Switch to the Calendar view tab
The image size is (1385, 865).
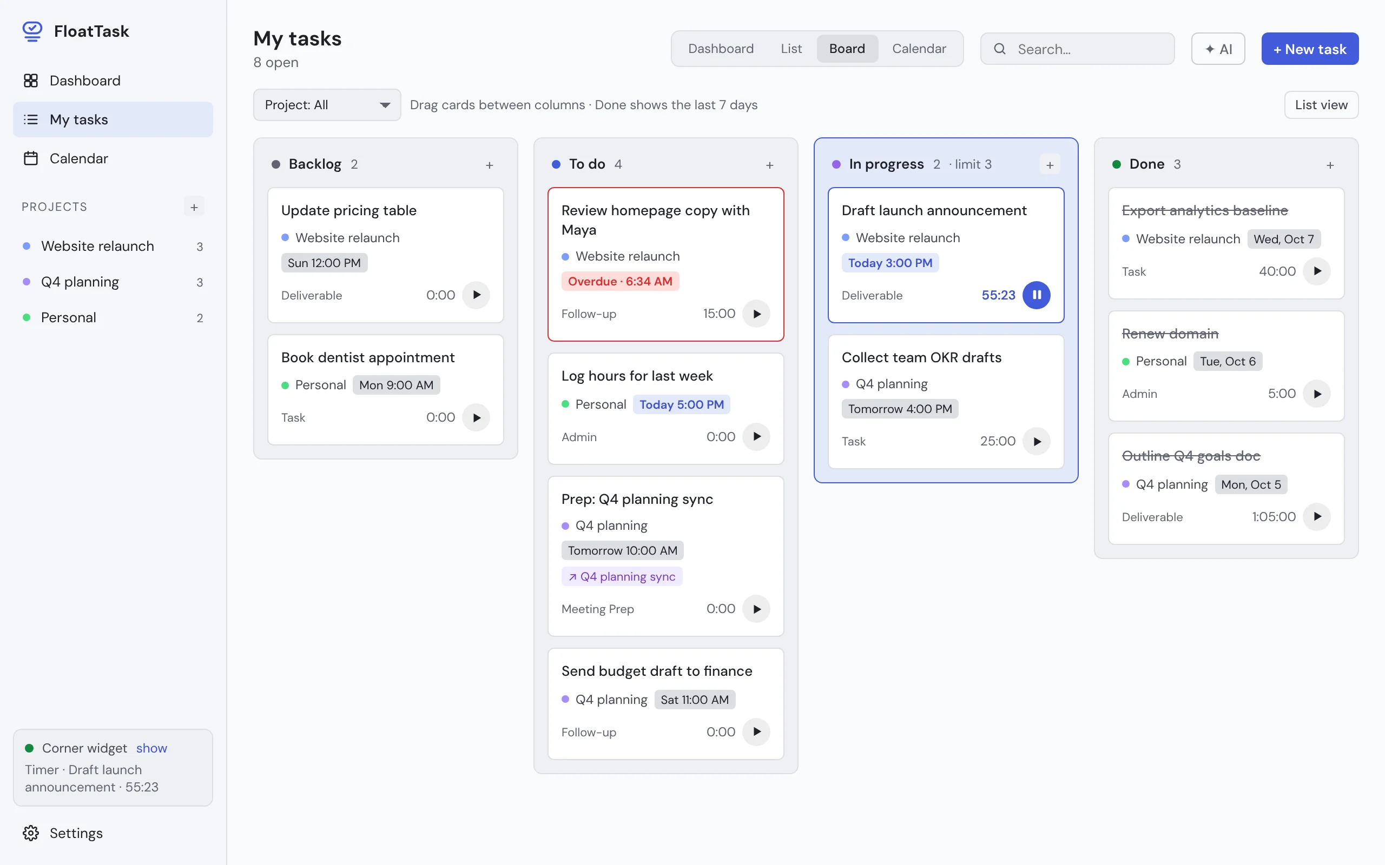[x=919, y=49]
